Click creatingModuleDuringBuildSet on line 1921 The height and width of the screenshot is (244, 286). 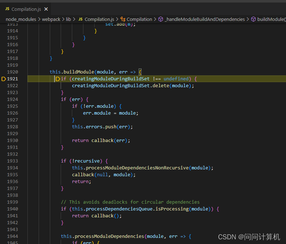111,79
